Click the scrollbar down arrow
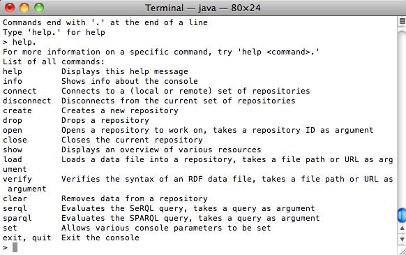The height and width of the screenshot is (255, 406). tap(402, 239)
